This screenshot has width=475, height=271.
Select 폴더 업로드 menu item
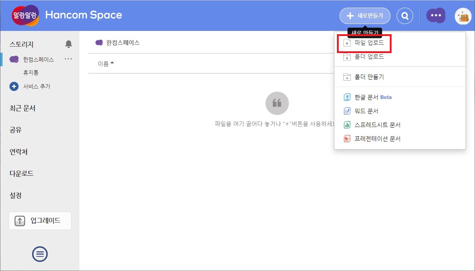pyautogui.click(x=400, y=57)
